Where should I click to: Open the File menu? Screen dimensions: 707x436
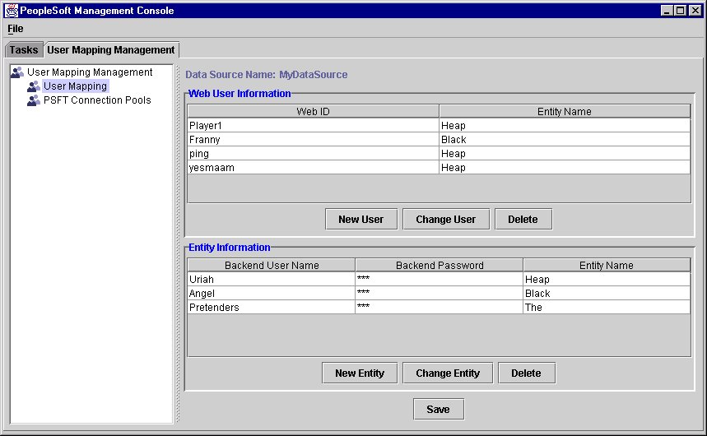[x=16, y=29]
